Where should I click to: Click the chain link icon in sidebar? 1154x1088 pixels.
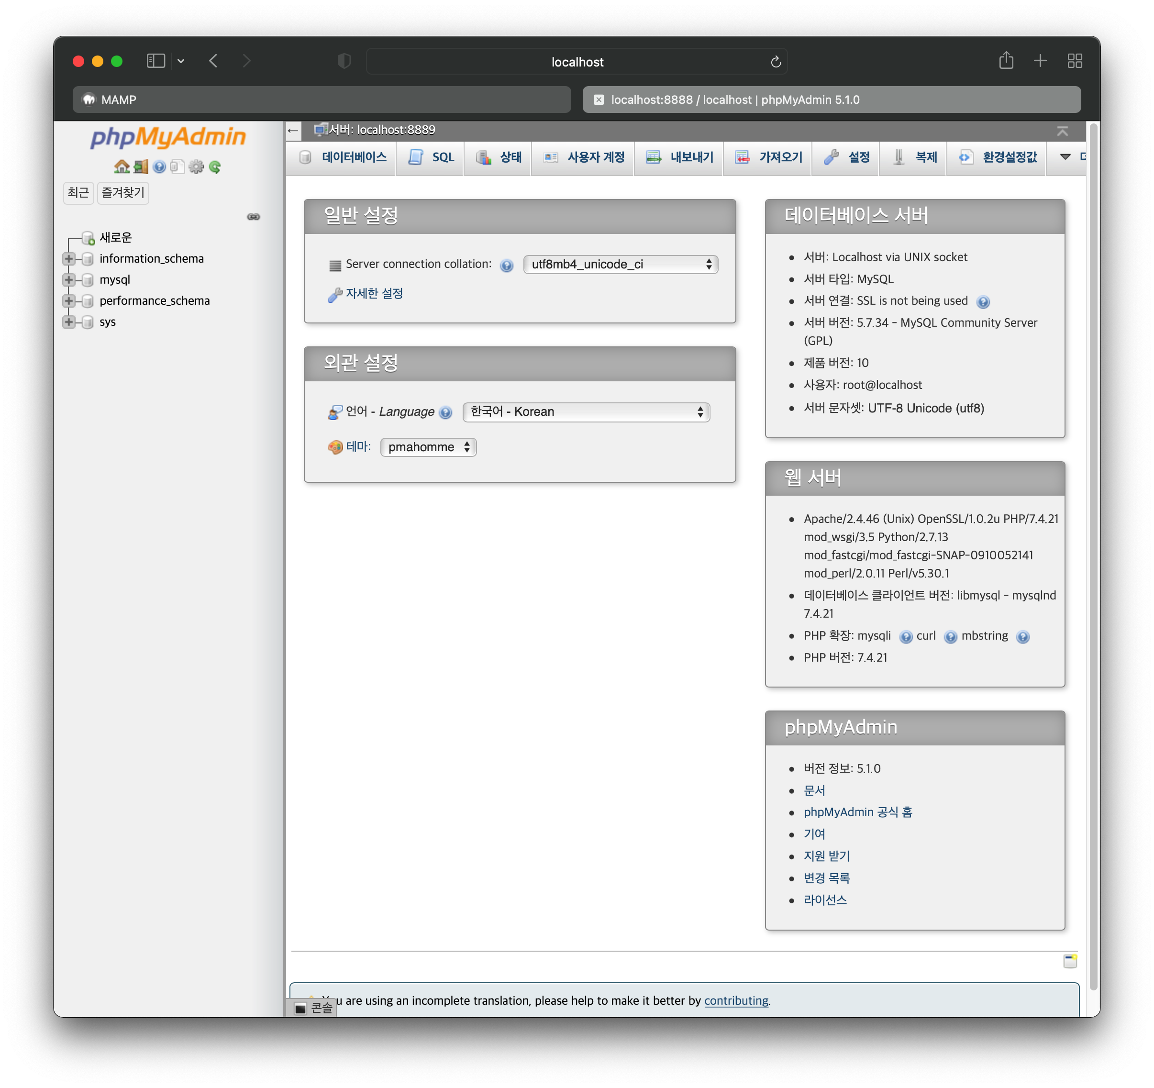click(254, 217)
